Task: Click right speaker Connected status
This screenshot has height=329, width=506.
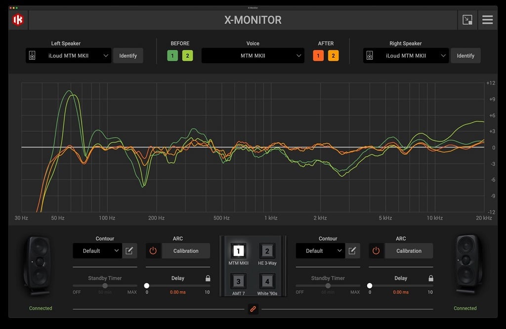Action: (x=465, y=308)
